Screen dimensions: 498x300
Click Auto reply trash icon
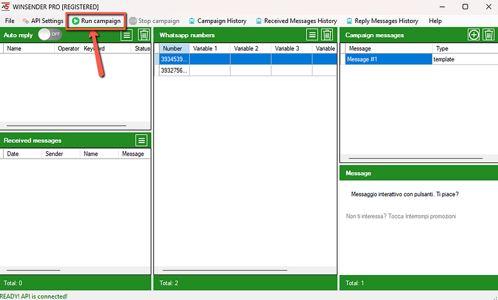click(x=144, y=35)
